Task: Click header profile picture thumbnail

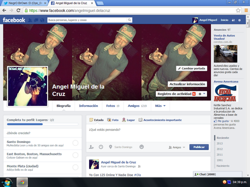Action: (195, 20)
